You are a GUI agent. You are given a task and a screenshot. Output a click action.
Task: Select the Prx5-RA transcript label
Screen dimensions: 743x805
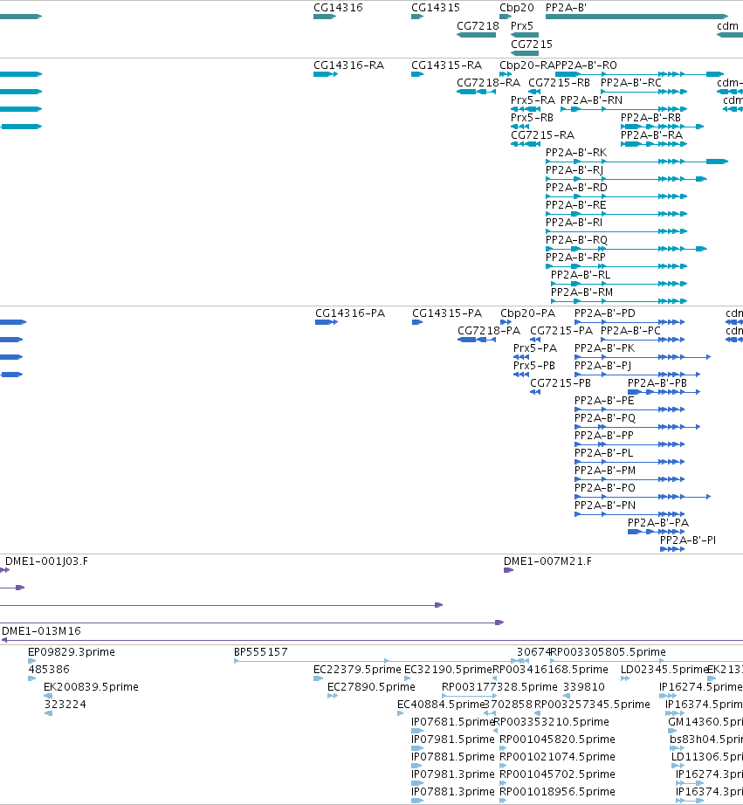click(533, 100)
